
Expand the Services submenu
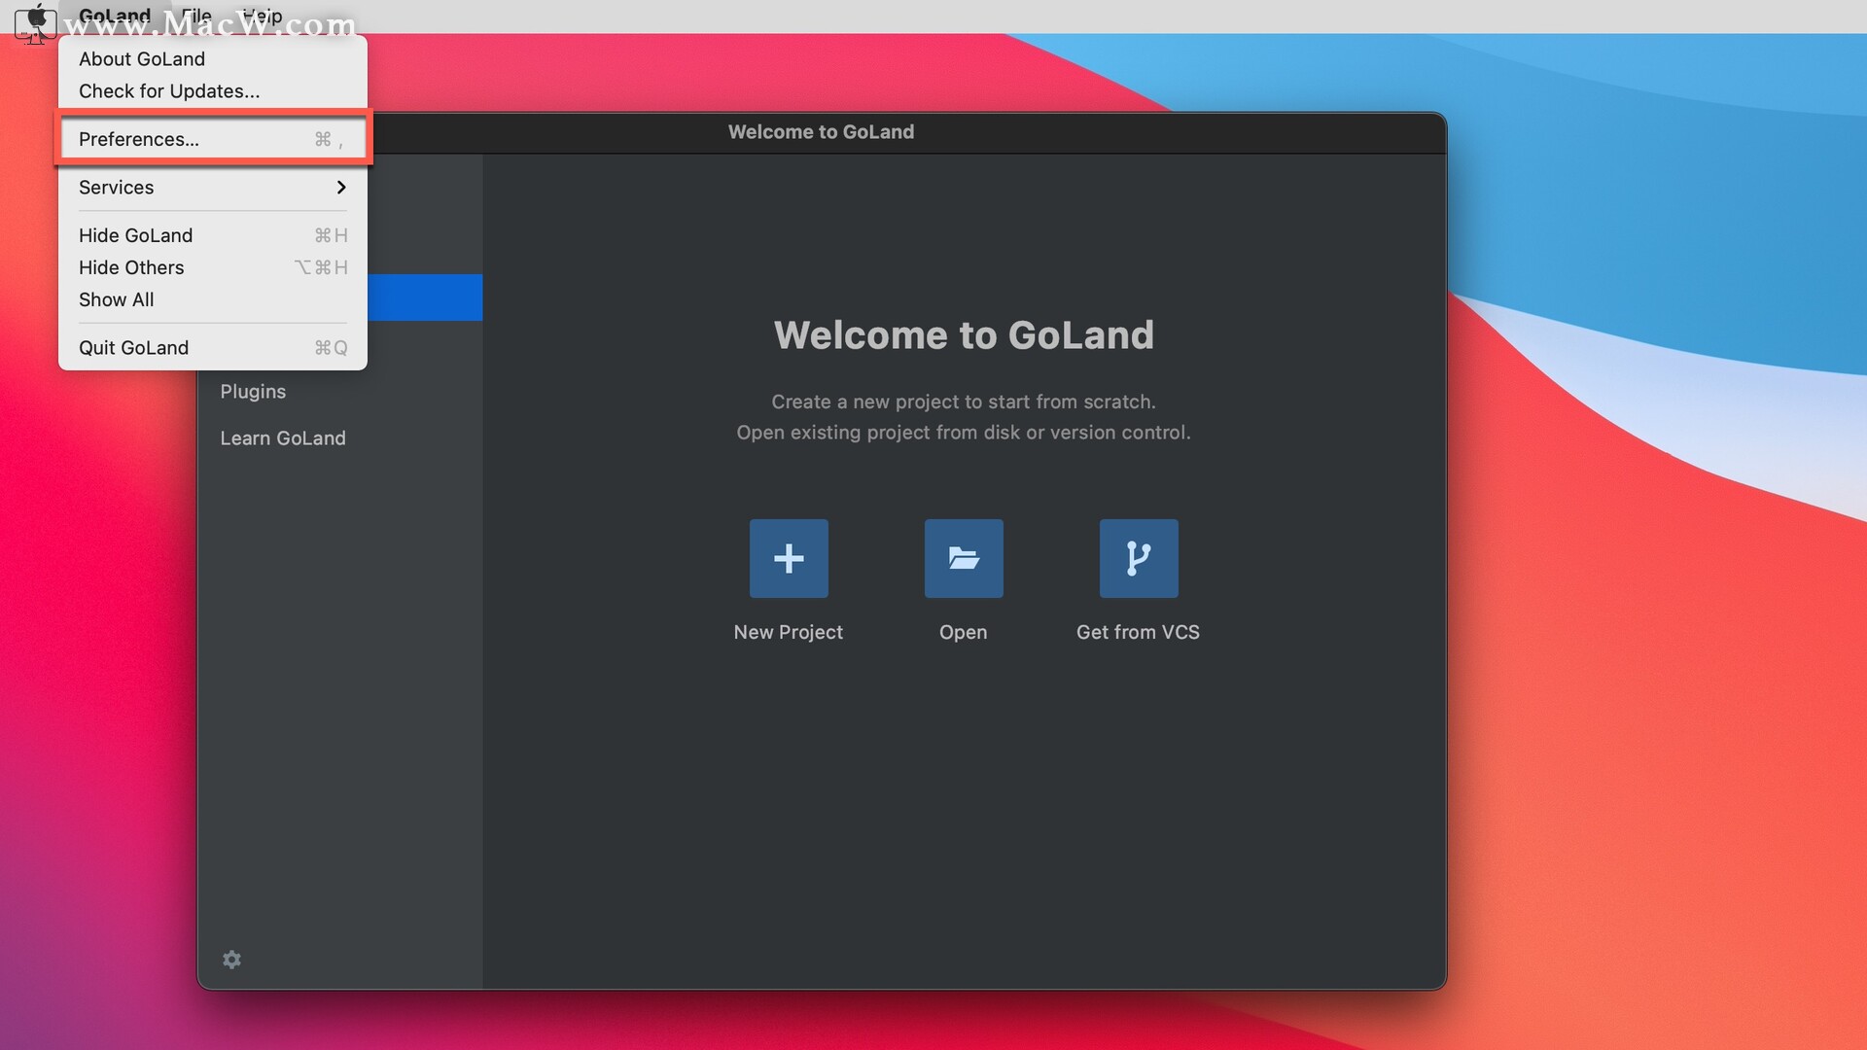[213, 188]
